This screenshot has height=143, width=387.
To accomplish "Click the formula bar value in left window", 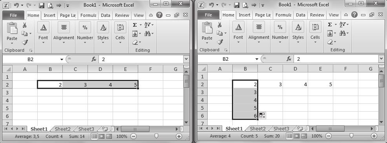I will click(103, 60).
